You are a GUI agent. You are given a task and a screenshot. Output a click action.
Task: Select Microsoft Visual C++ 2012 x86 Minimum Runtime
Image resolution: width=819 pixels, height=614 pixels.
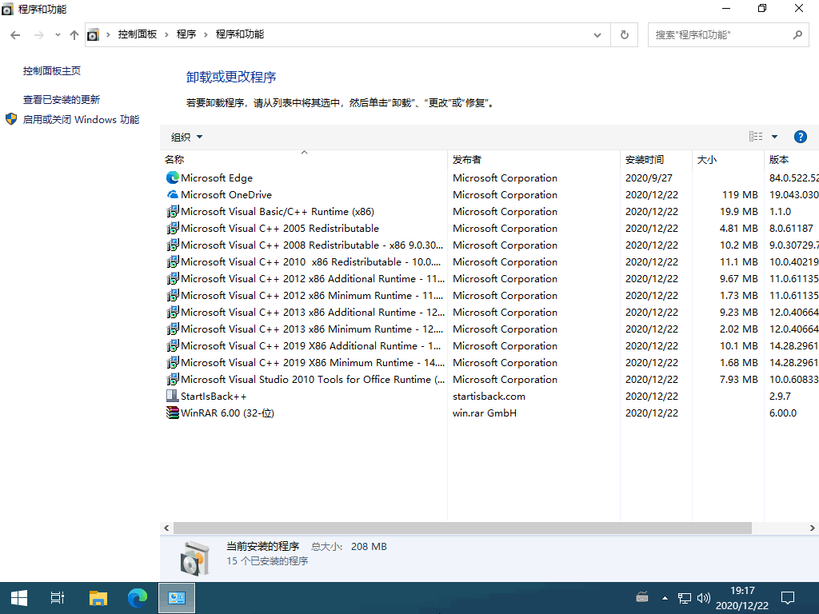pyautogui.click(x=312, y=296)
